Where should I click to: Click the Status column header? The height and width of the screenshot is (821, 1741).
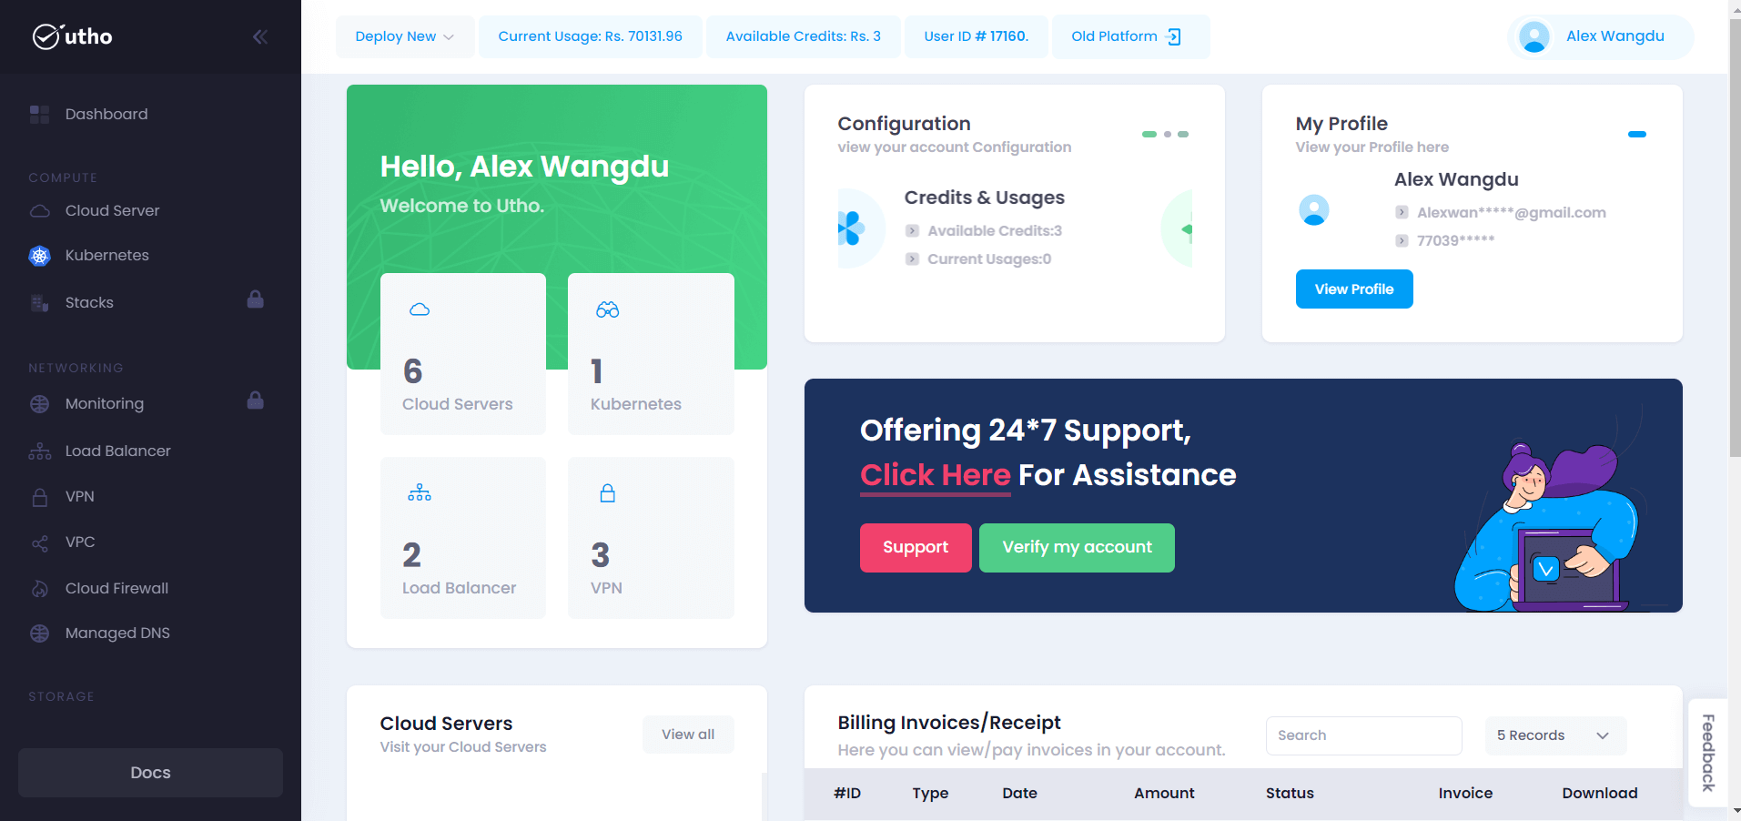pyautogui.click(x=1290, y=794)
